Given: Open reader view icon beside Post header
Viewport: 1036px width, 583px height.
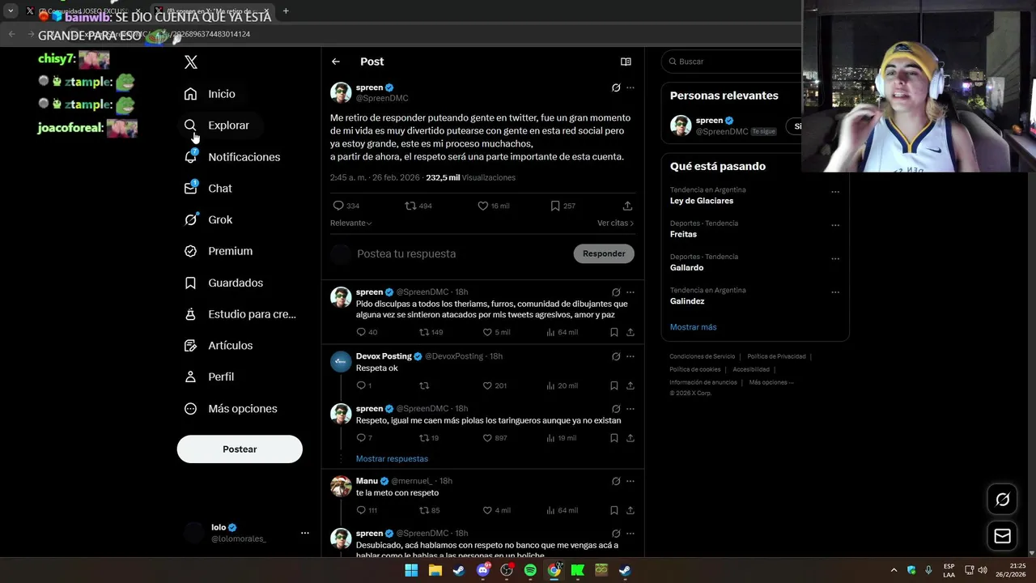Looking at the screenshot, I should (x=626, y=62).
